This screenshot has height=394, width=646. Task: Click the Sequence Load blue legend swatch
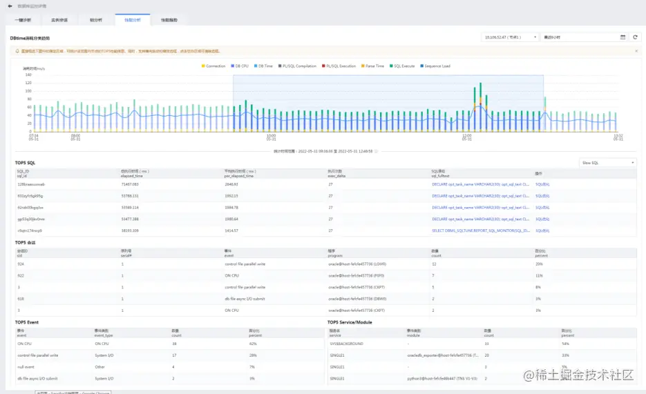tap(422, 66)
